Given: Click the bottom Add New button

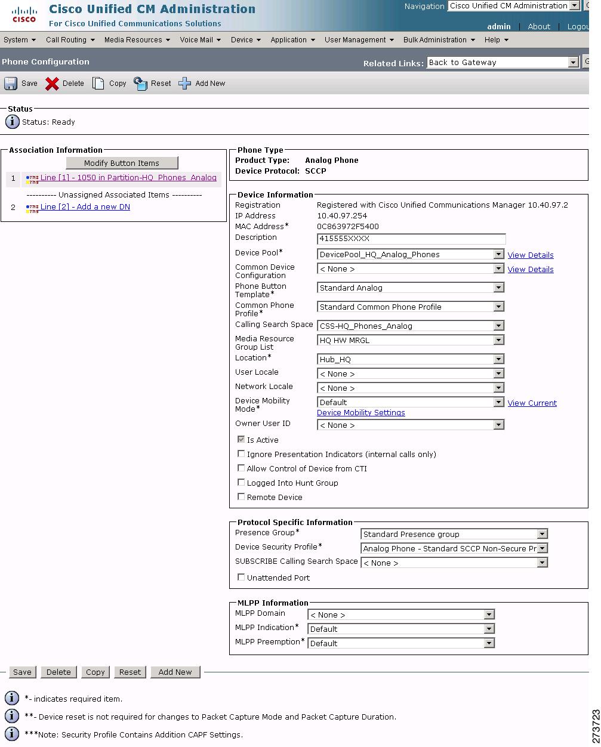Looking at the screenshot, I should tap(175, 672).
